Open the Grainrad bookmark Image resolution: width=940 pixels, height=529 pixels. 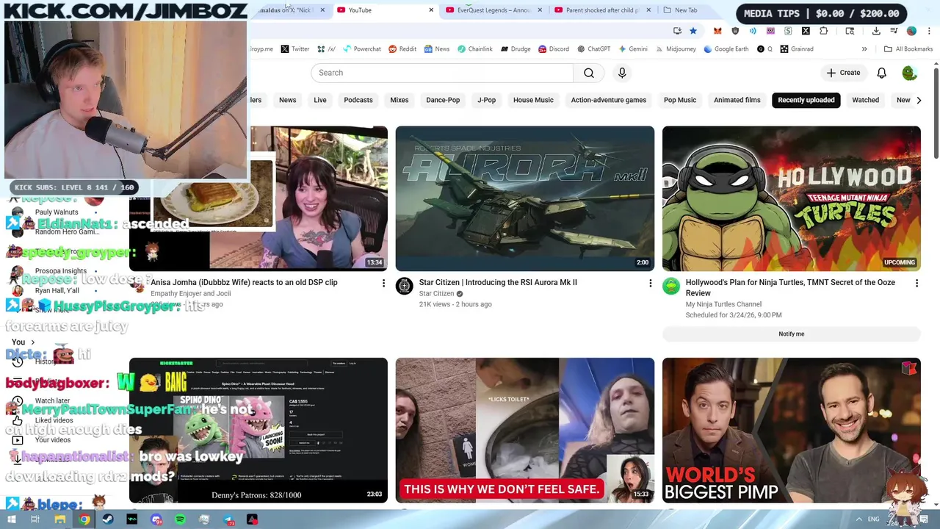coord(796,49)
